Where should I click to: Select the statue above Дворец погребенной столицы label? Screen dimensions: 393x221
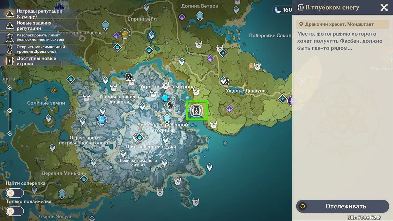[x=167, y=118]
